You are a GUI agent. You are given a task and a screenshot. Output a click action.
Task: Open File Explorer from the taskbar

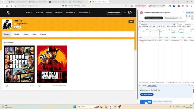(x=106, y=107)
